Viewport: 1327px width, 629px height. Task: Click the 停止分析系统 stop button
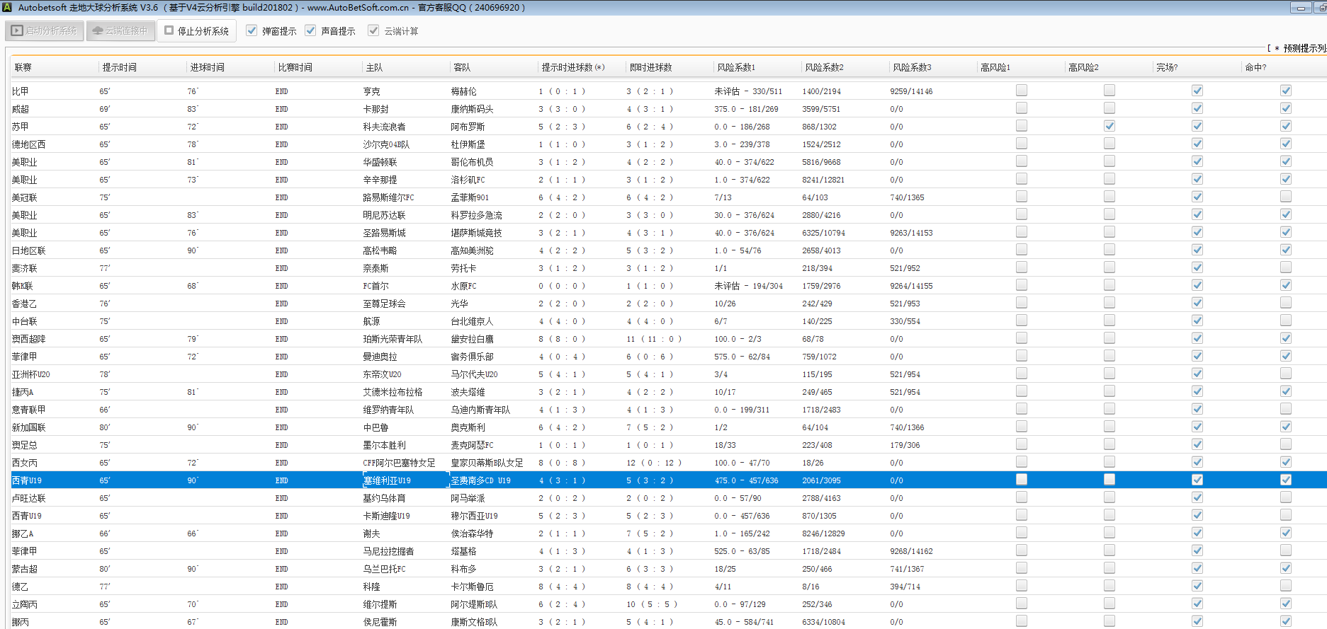tap(197, 31)
